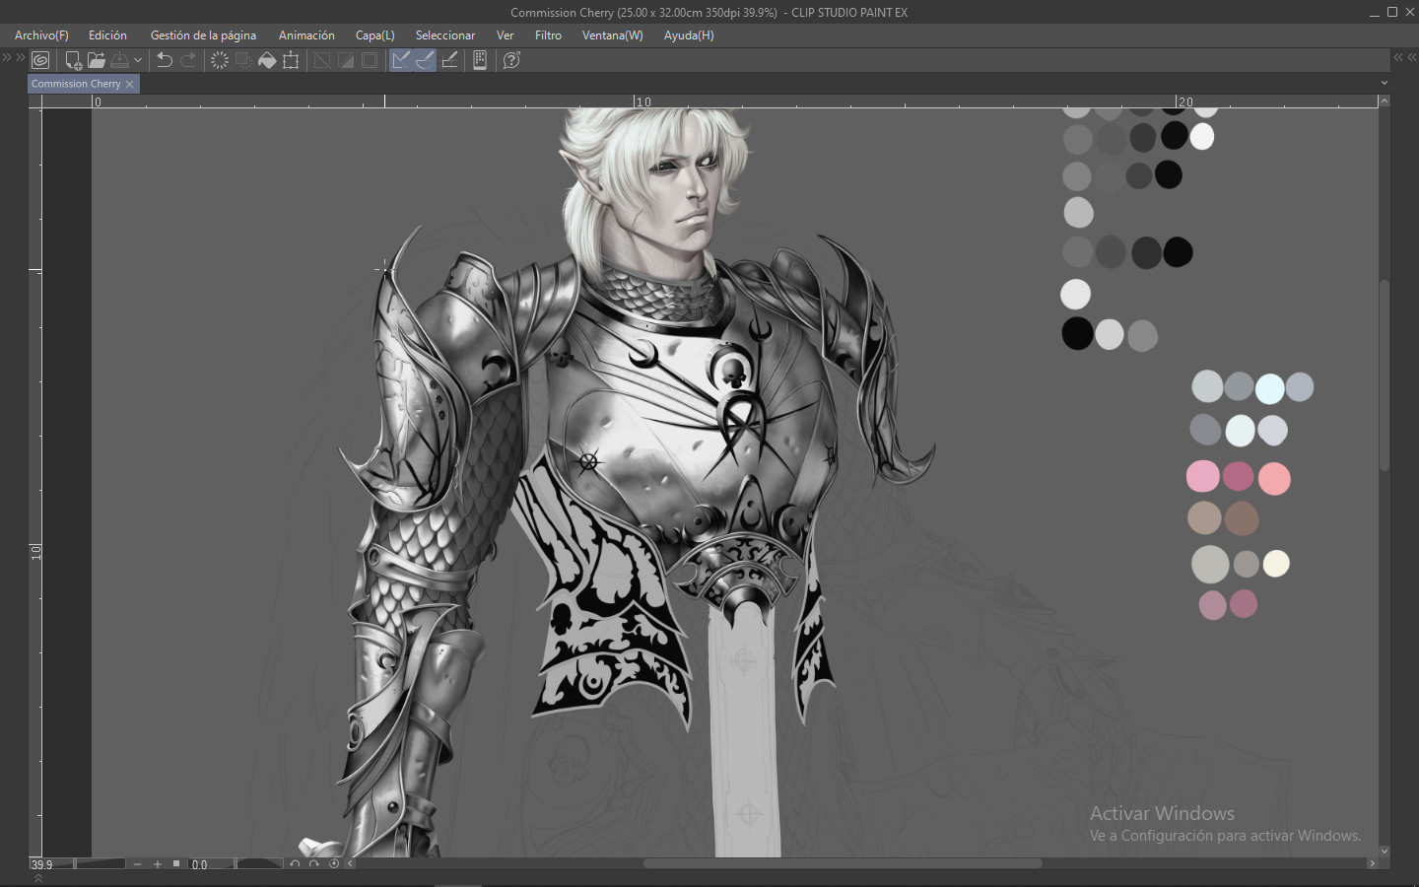Expand the first left palette dock chevron

[7, 58]
